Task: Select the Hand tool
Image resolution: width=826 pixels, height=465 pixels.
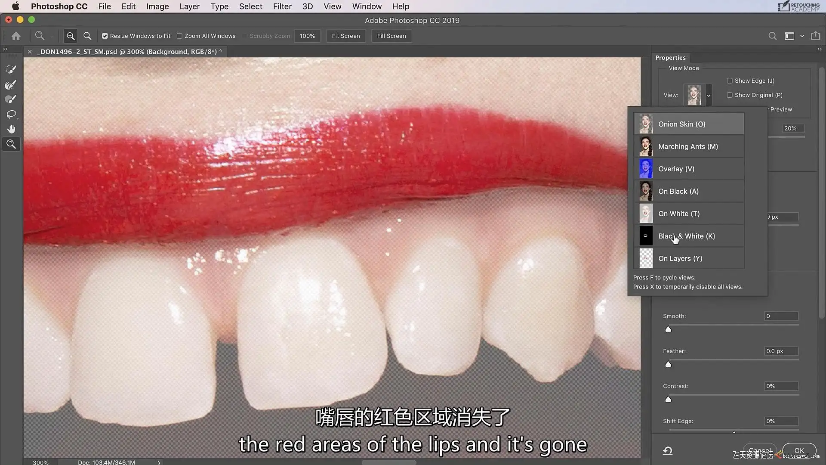Action: tap(11, 129)
